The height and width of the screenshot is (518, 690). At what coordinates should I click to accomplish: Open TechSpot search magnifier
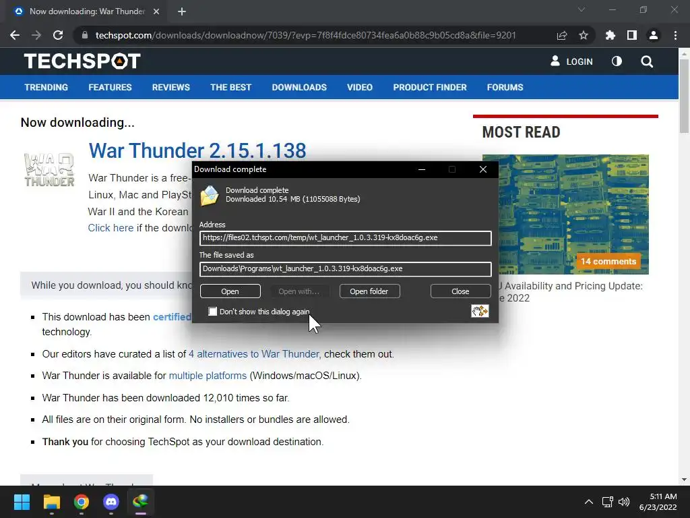pos(647,61)
